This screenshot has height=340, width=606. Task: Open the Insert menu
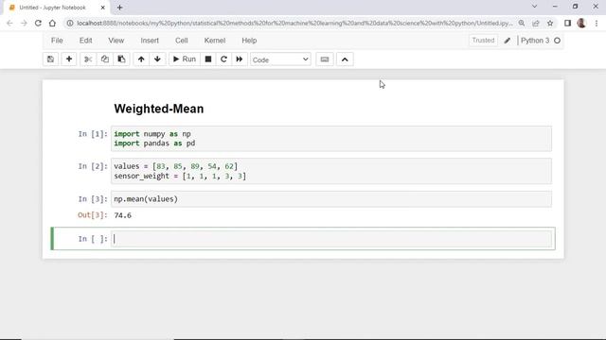coord(150,41)
